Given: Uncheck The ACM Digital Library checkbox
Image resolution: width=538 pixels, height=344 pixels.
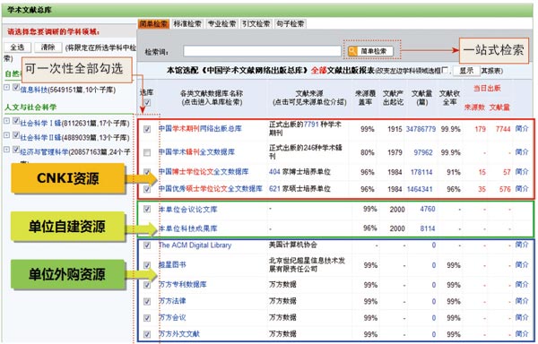Looking at the screenshot, I should click(147, 245).
